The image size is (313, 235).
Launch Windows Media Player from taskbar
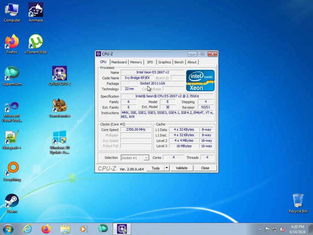(x=83, y=229)
